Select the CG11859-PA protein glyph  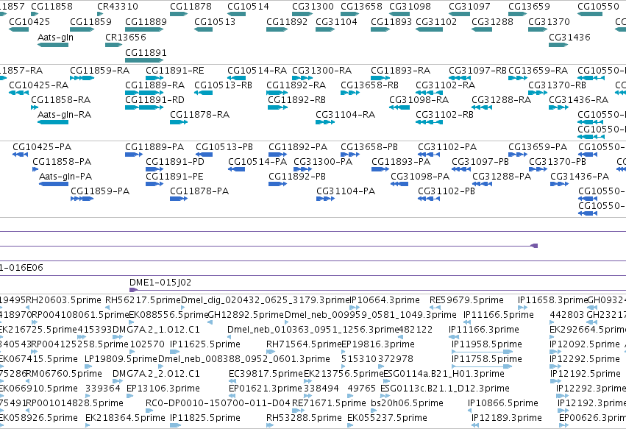point(82,199)
